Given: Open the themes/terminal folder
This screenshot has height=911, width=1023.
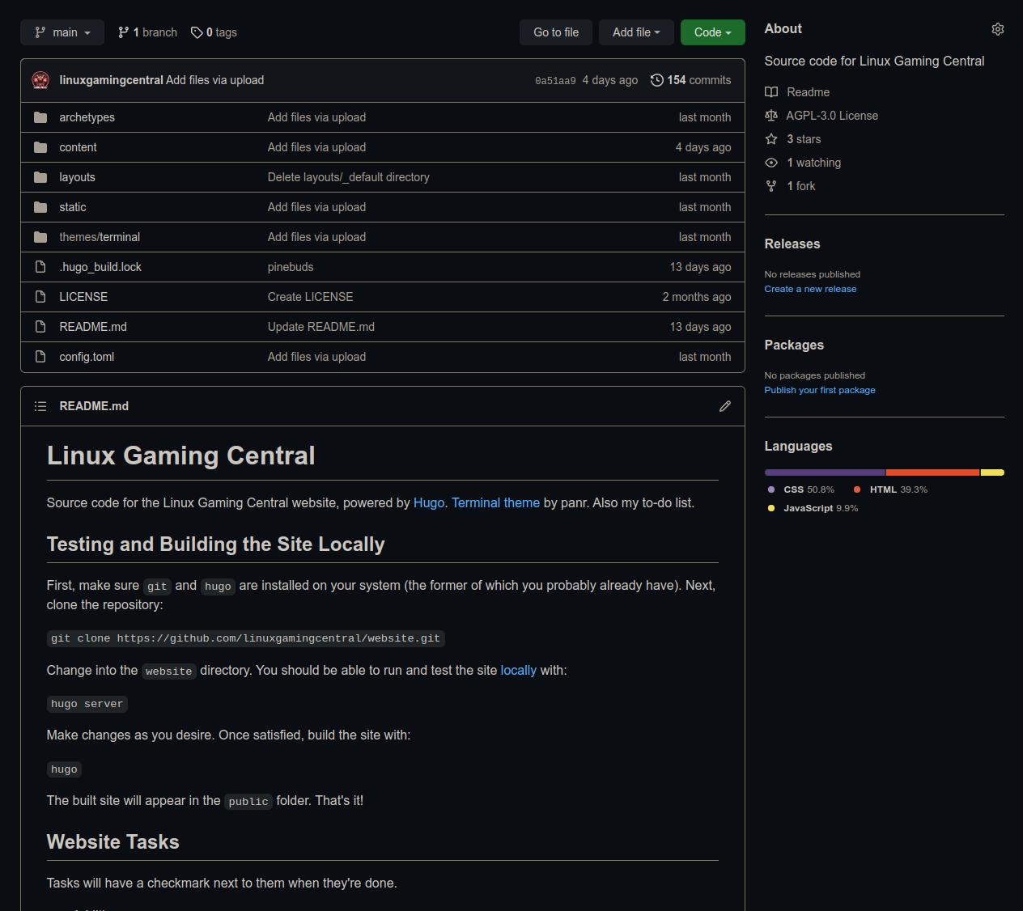Looking at the screenshot, I should click(100, 237).
